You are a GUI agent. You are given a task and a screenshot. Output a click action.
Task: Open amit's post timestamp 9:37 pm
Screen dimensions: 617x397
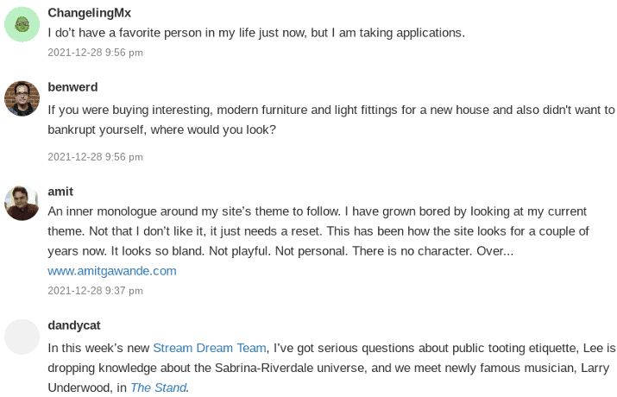(x=95, y=291)
